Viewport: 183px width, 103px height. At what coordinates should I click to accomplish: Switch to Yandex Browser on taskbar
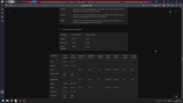click(x=16, y=101)
